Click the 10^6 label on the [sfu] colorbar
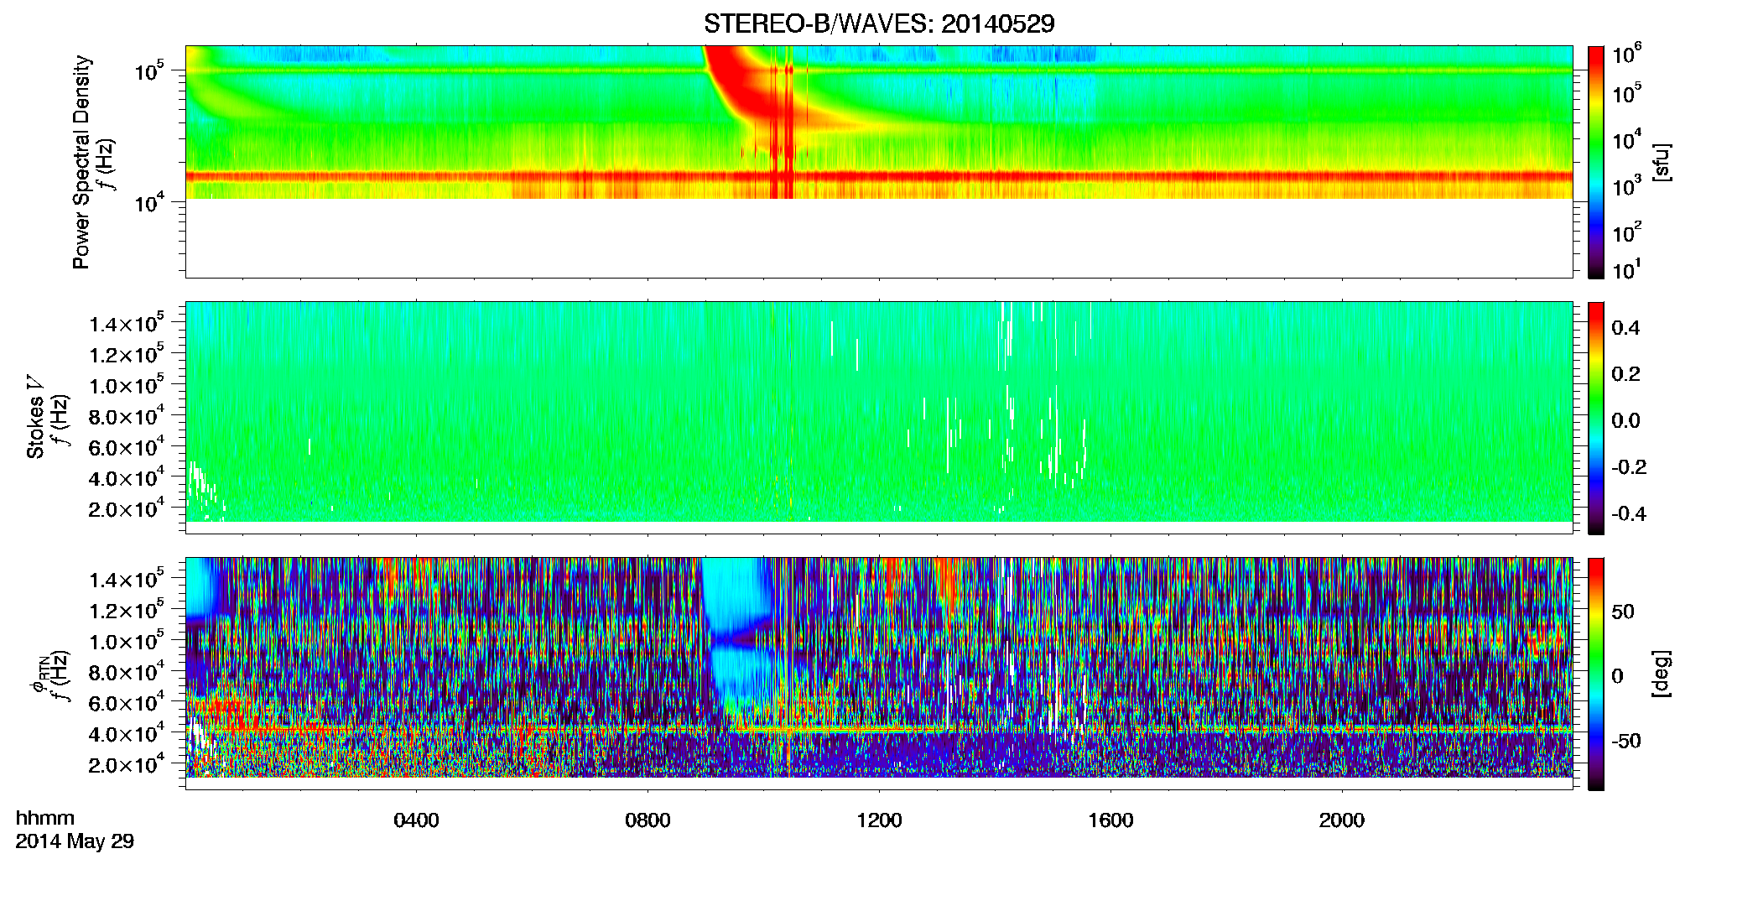Image resolution: width=1758 pixels, height=906 pixels. 1626,54
